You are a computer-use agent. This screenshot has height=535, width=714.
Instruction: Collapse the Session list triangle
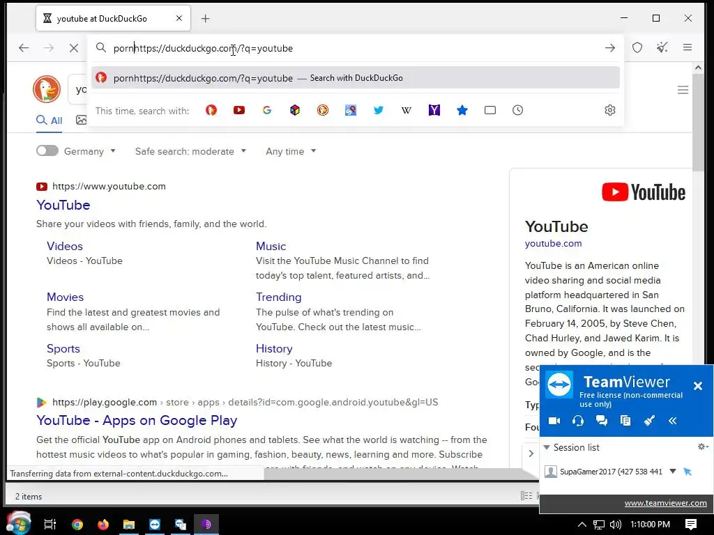click(547, 447)
